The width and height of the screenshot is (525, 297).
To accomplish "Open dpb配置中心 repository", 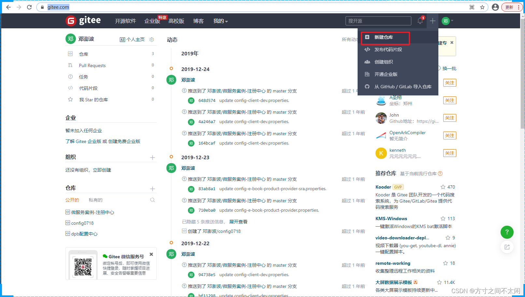I will [84, 234].
